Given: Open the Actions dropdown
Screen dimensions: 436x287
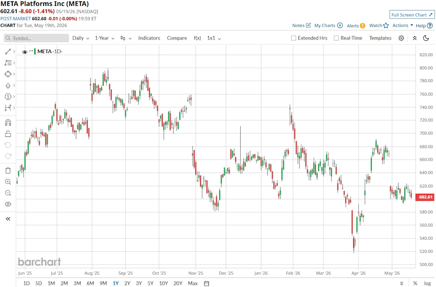Looking at the screenshot, I should pos(403,25).
